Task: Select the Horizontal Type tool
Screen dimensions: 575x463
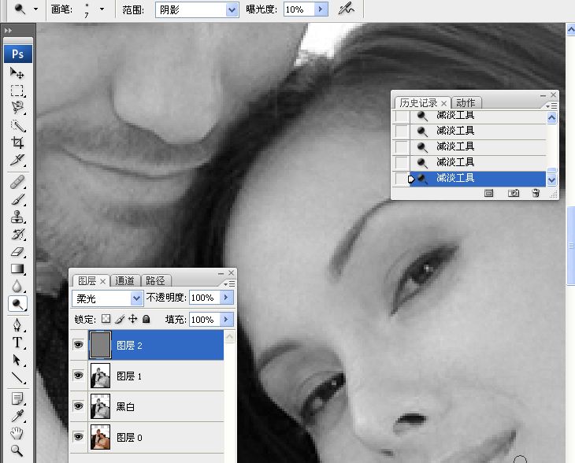Action: [17, 343]
